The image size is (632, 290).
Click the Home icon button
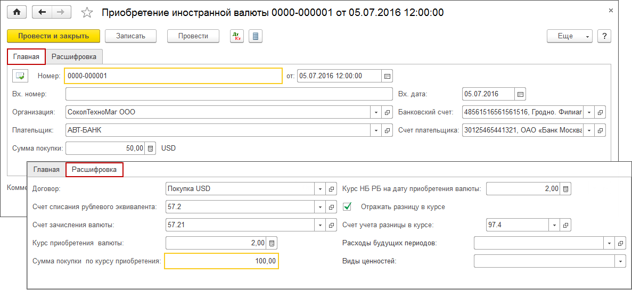pos(17,12)
